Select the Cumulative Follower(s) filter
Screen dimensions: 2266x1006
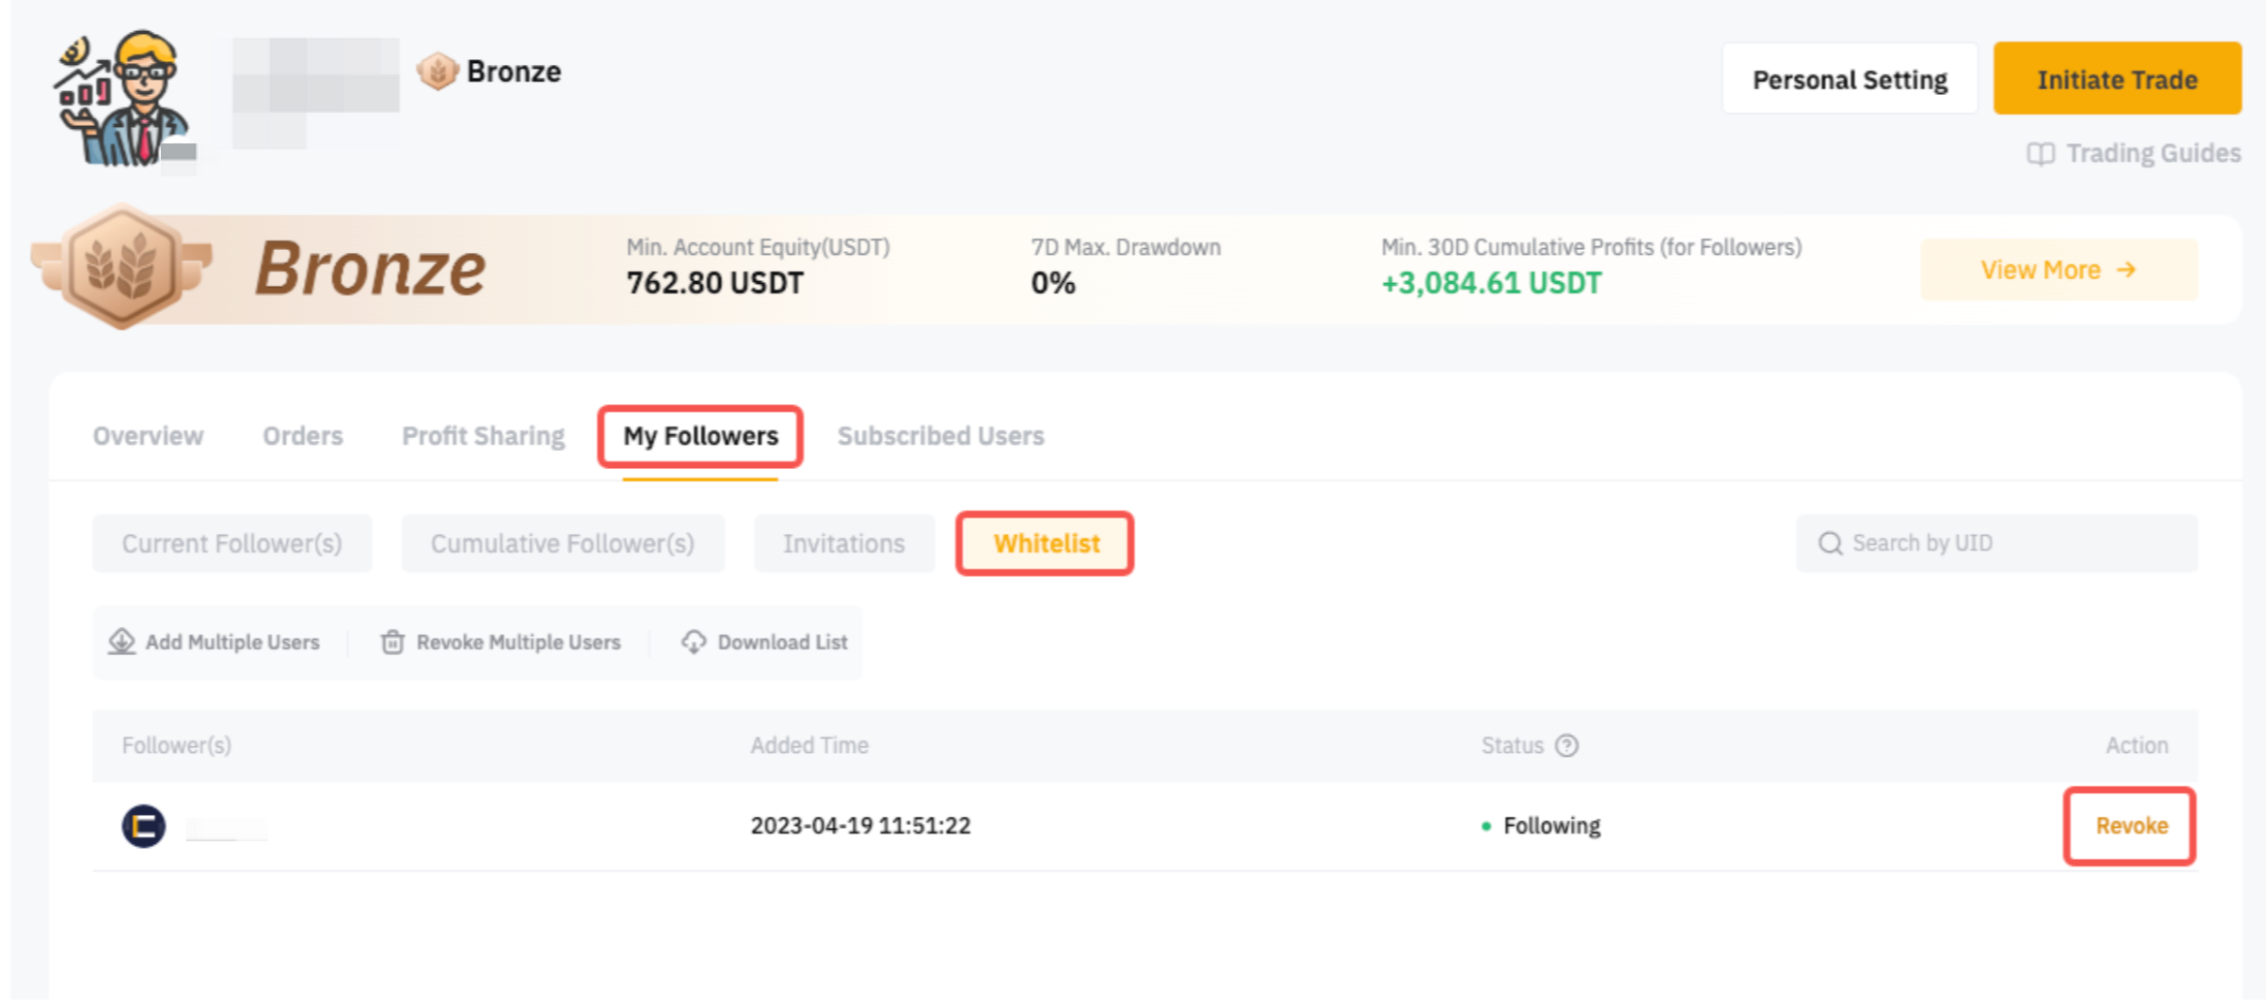pyautogui.click(x=562, y=544)
